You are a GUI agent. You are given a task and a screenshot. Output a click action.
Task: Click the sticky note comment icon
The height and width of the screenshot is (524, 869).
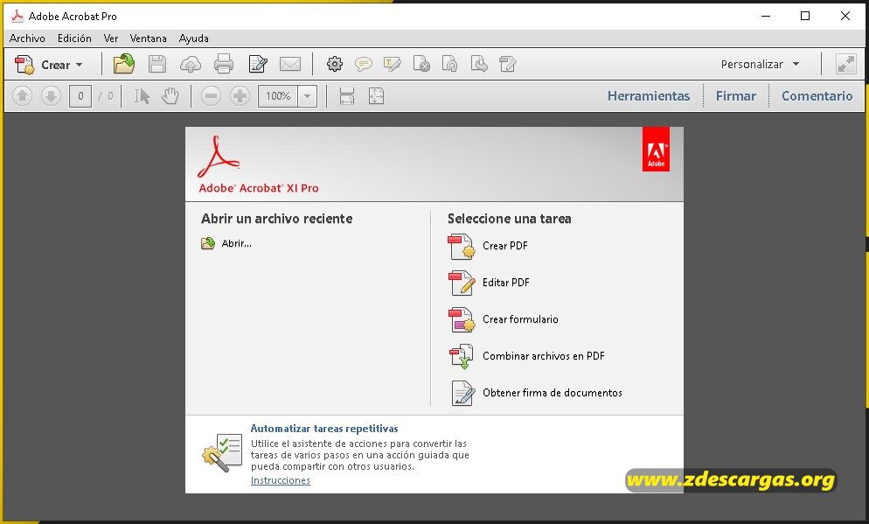tap(363, 65)
